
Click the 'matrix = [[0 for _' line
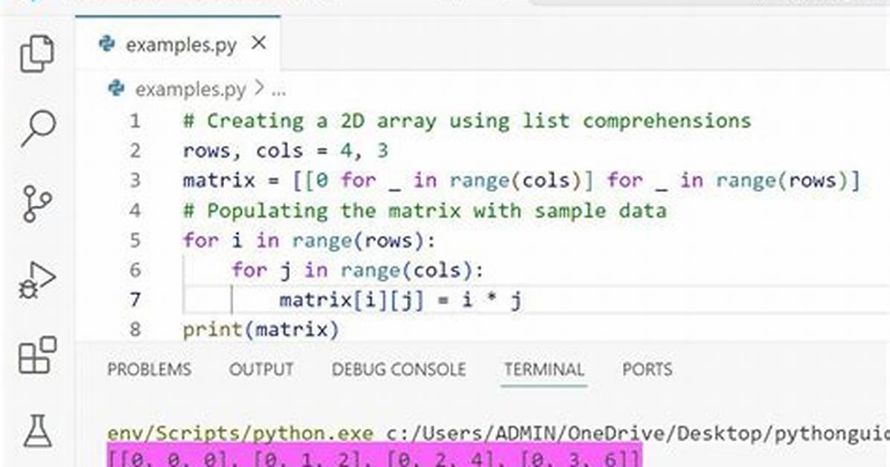(x=522, y=181)
